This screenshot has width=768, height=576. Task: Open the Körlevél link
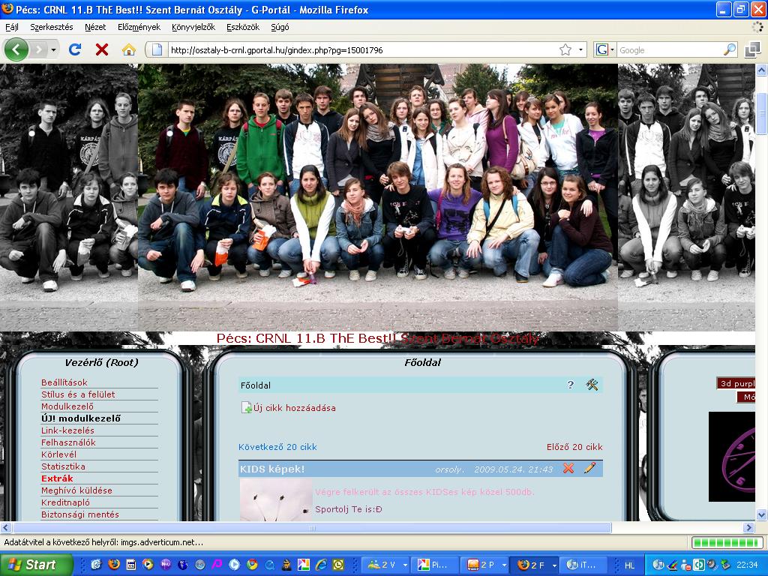(58, 454)
